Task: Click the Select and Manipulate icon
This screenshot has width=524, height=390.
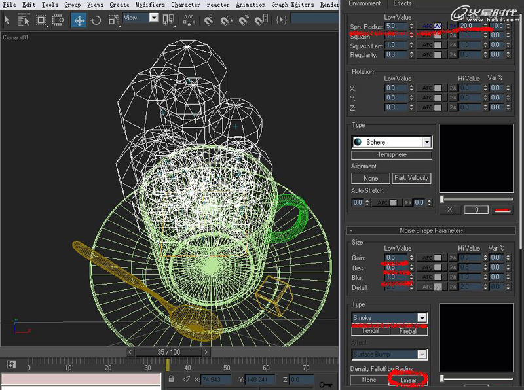Action: click(189, 20)
